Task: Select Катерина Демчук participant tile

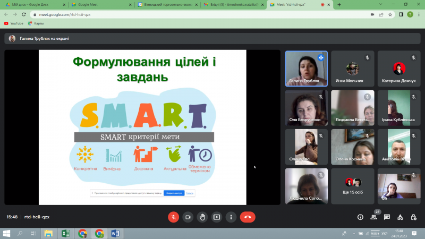Action: (399, 69)
